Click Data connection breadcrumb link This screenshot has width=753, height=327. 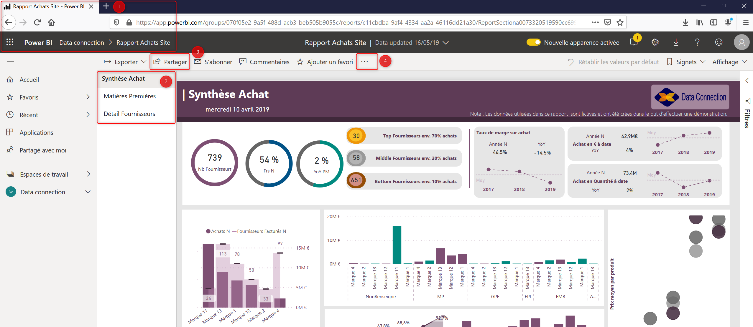click(x=82, y=42)
